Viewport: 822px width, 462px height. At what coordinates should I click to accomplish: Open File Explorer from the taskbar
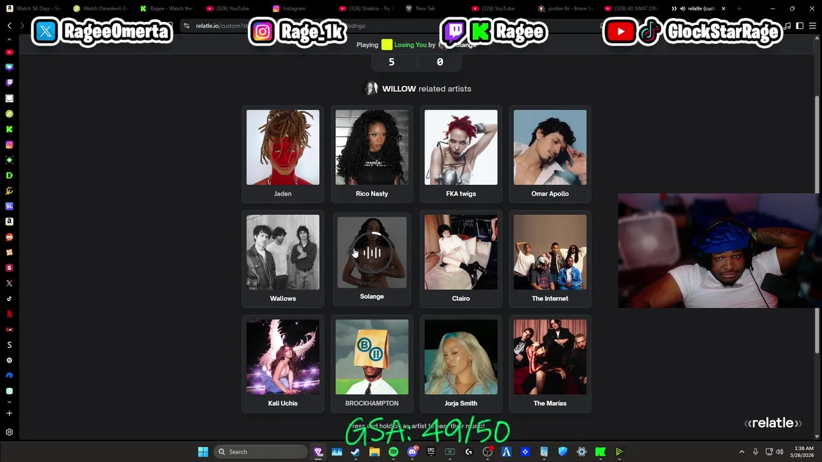tap(374, 452)
